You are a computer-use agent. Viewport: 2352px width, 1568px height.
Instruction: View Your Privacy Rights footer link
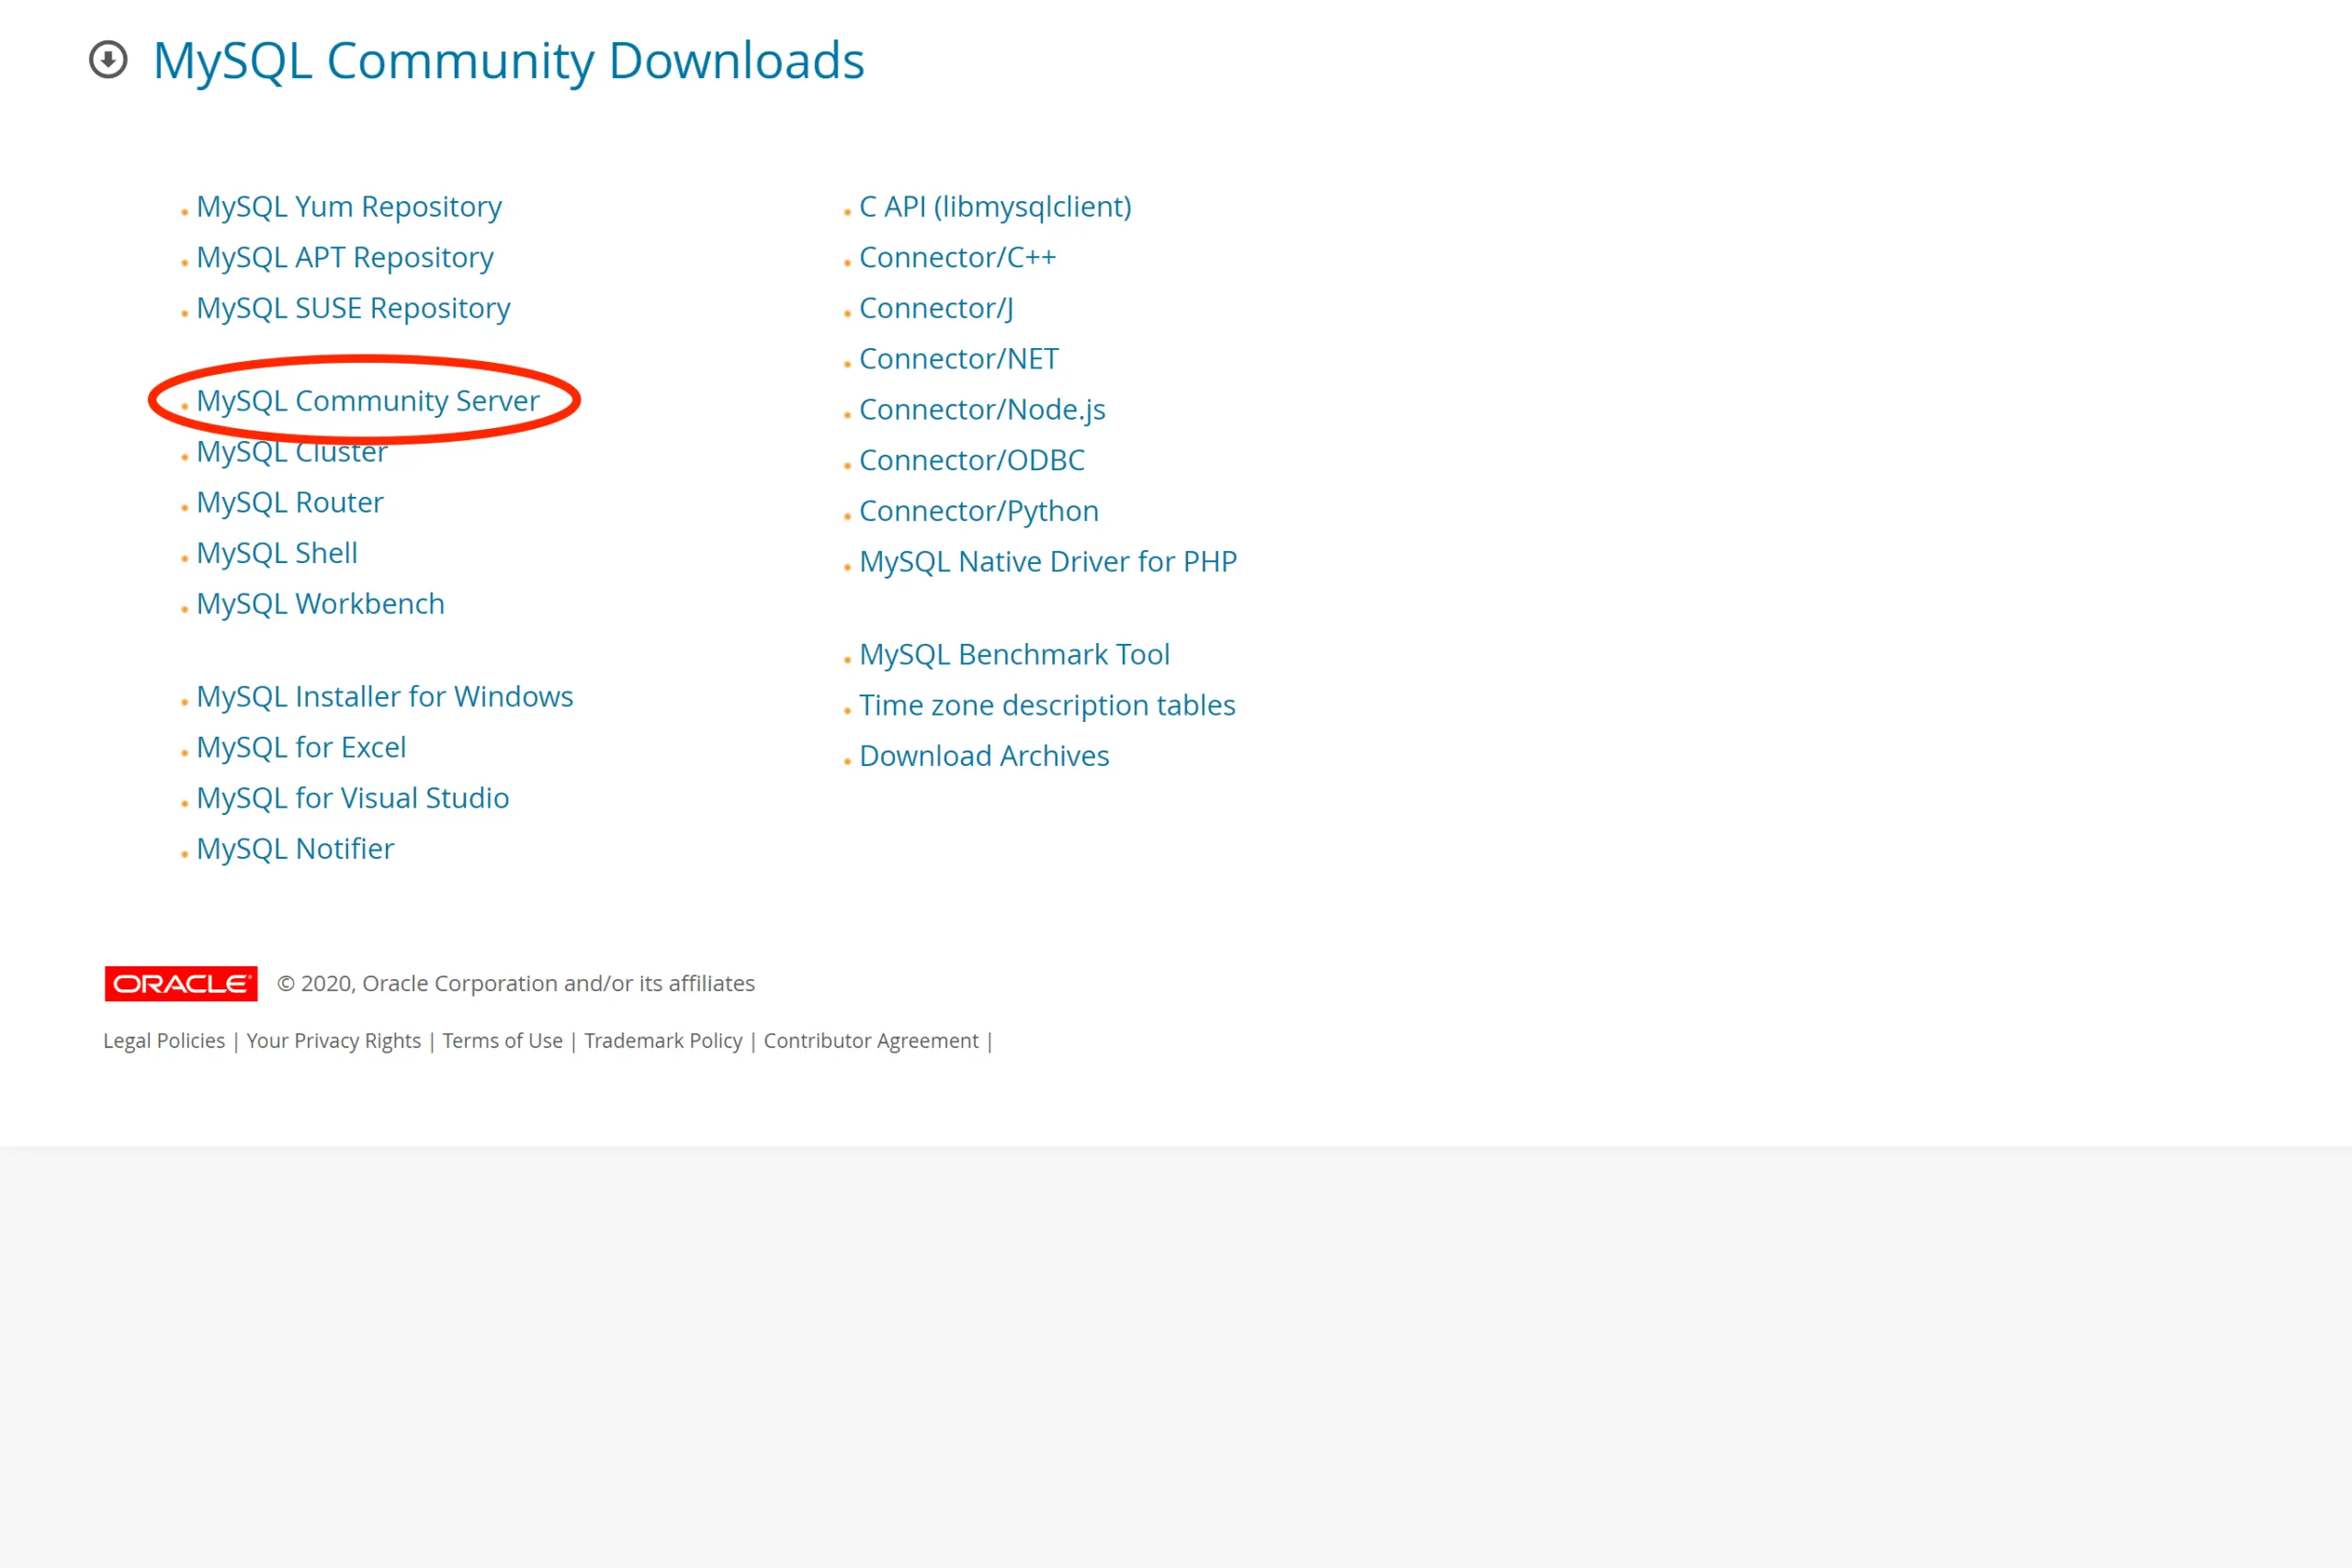pyautogui.click(x=334, y=1041)
